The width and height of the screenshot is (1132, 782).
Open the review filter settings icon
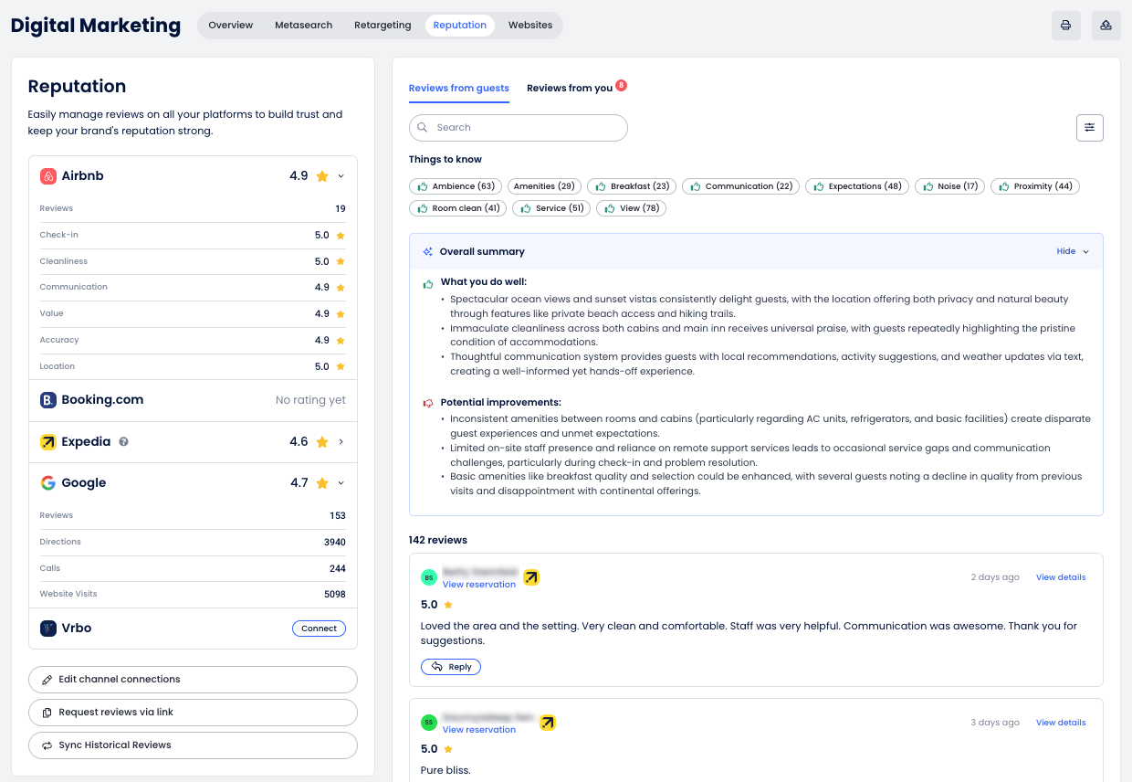1089,128
